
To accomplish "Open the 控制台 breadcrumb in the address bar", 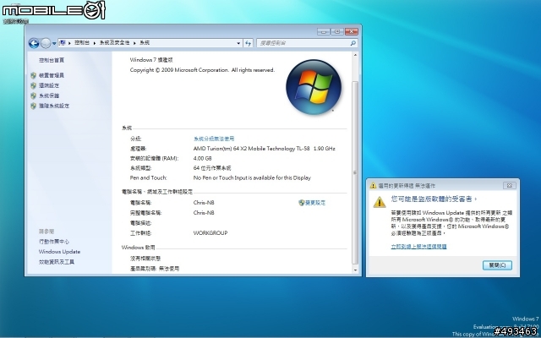I will click(x=82, y=43).
